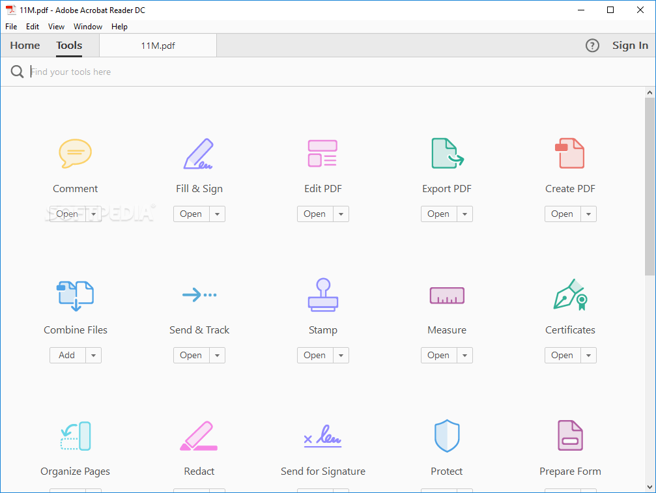Image resolution: width=656 pixels, height=493 pixels.
Task: Select the Protect shield icon
Action: [x=447, y=436]
